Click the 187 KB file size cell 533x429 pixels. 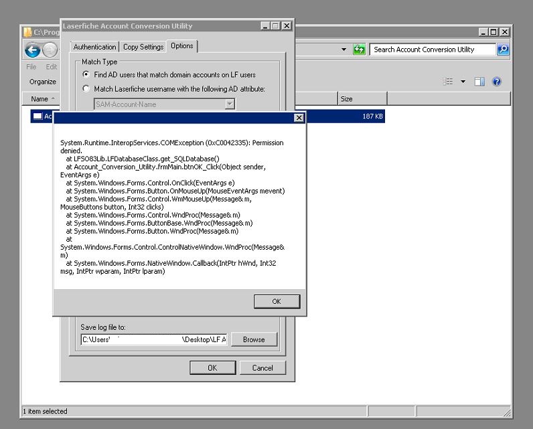(x=372, y=116)
